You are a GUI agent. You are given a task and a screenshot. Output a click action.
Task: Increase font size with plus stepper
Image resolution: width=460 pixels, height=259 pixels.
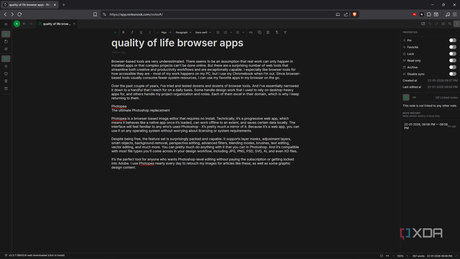pos(170,32)
